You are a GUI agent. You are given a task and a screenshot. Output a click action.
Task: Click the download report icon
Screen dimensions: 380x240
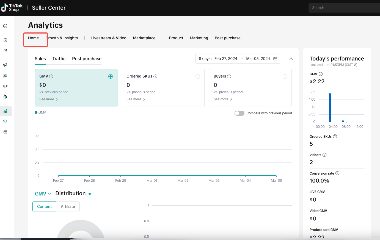coord(291,59)
